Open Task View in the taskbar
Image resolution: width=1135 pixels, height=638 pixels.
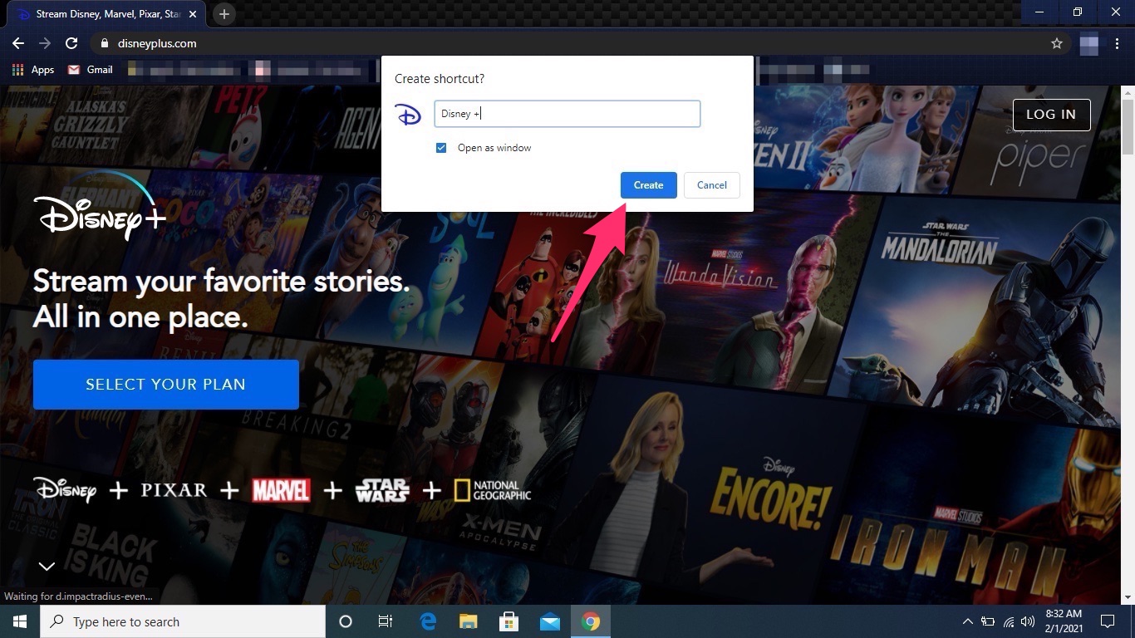(386, 621)
